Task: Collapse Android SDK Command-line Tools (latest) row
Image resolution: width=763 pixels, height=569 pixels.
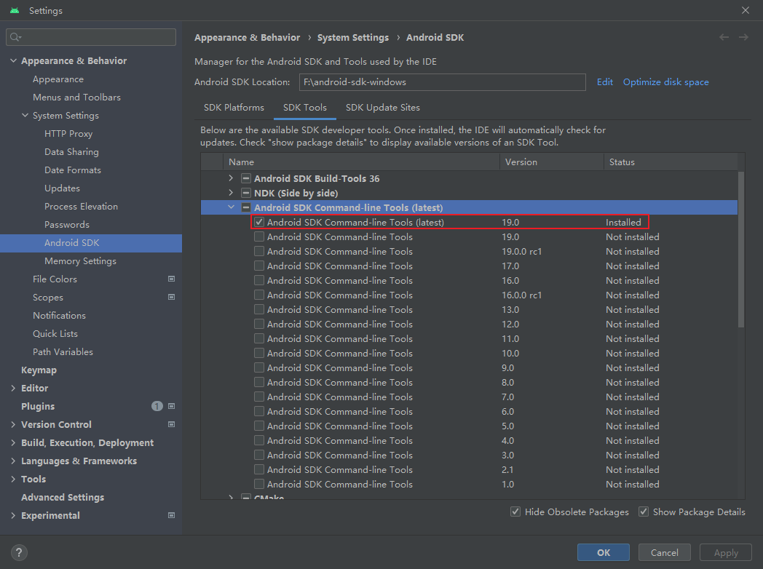Action: pos(231,207)
